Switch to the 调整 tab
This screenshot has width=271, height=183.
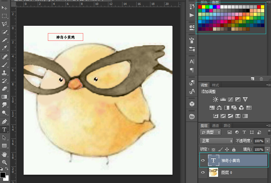(x=204, y=85)
